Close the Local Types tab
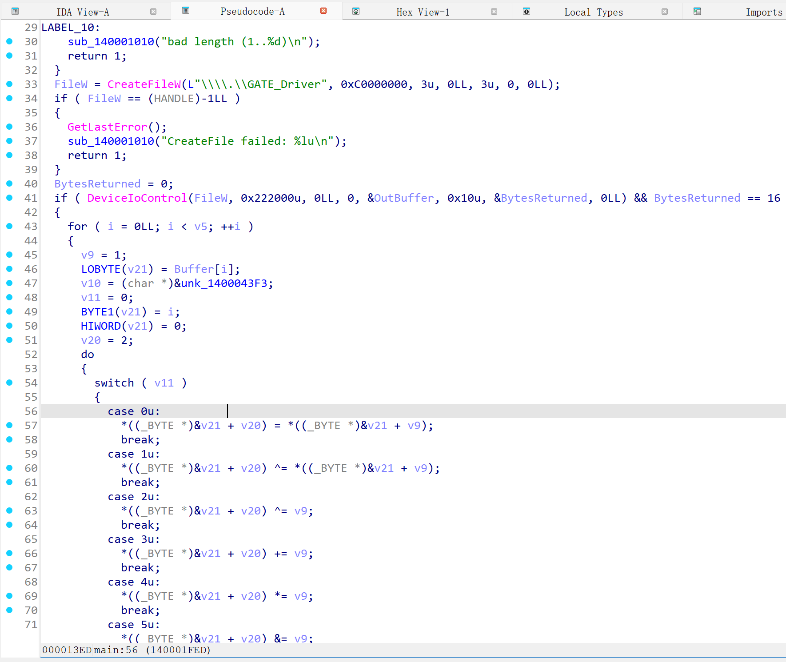 [x=665, y=12]
